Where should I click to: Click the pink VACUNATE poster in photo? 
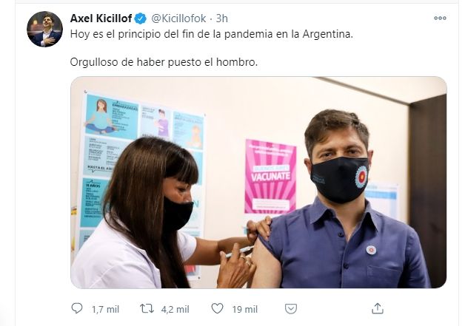[x=270, y=177]
